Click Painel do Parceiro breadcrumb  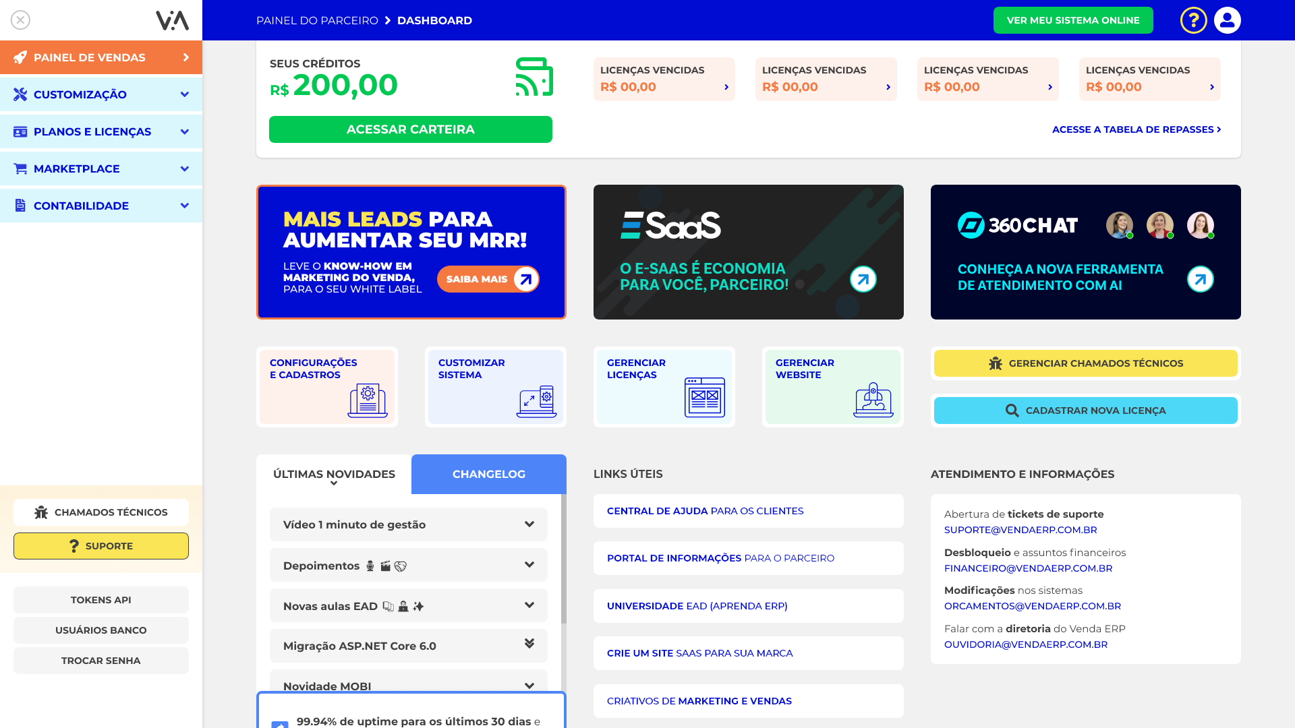point(317,20)
